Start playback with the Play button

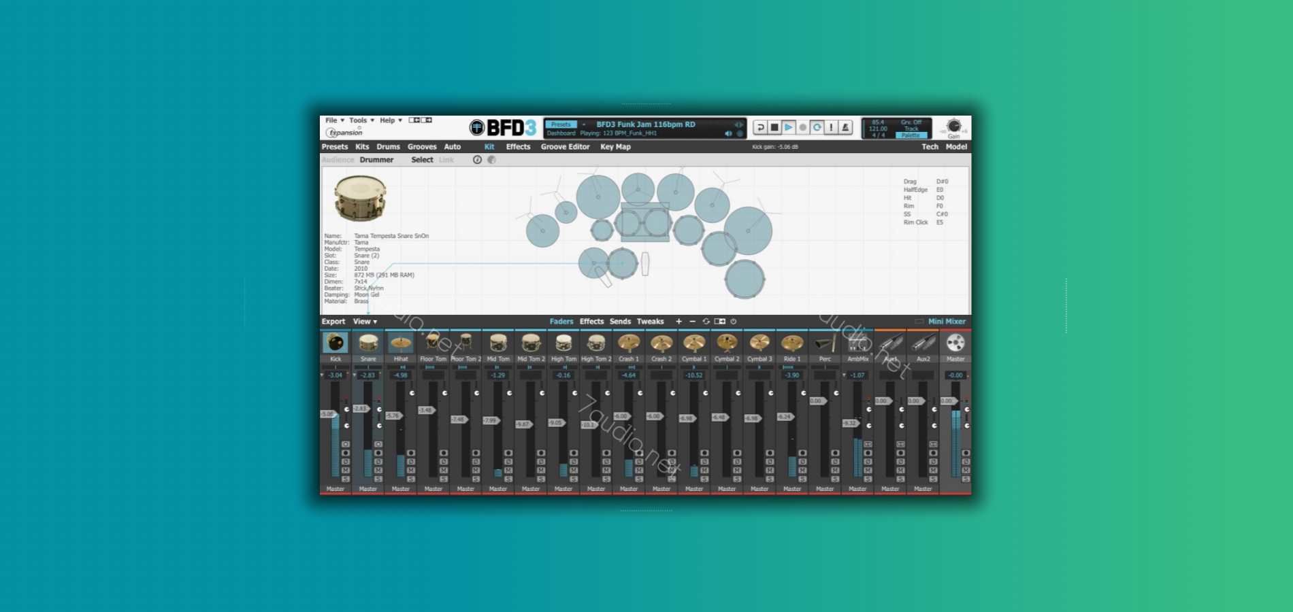pos(789,127)
